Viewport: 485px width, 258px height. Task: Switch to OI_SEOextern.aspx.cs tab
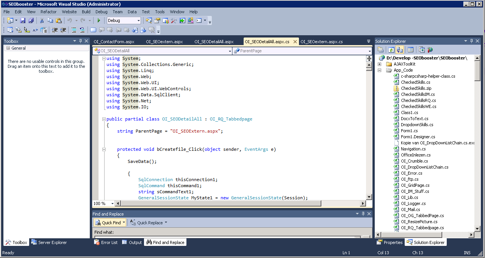coord(322,42)
